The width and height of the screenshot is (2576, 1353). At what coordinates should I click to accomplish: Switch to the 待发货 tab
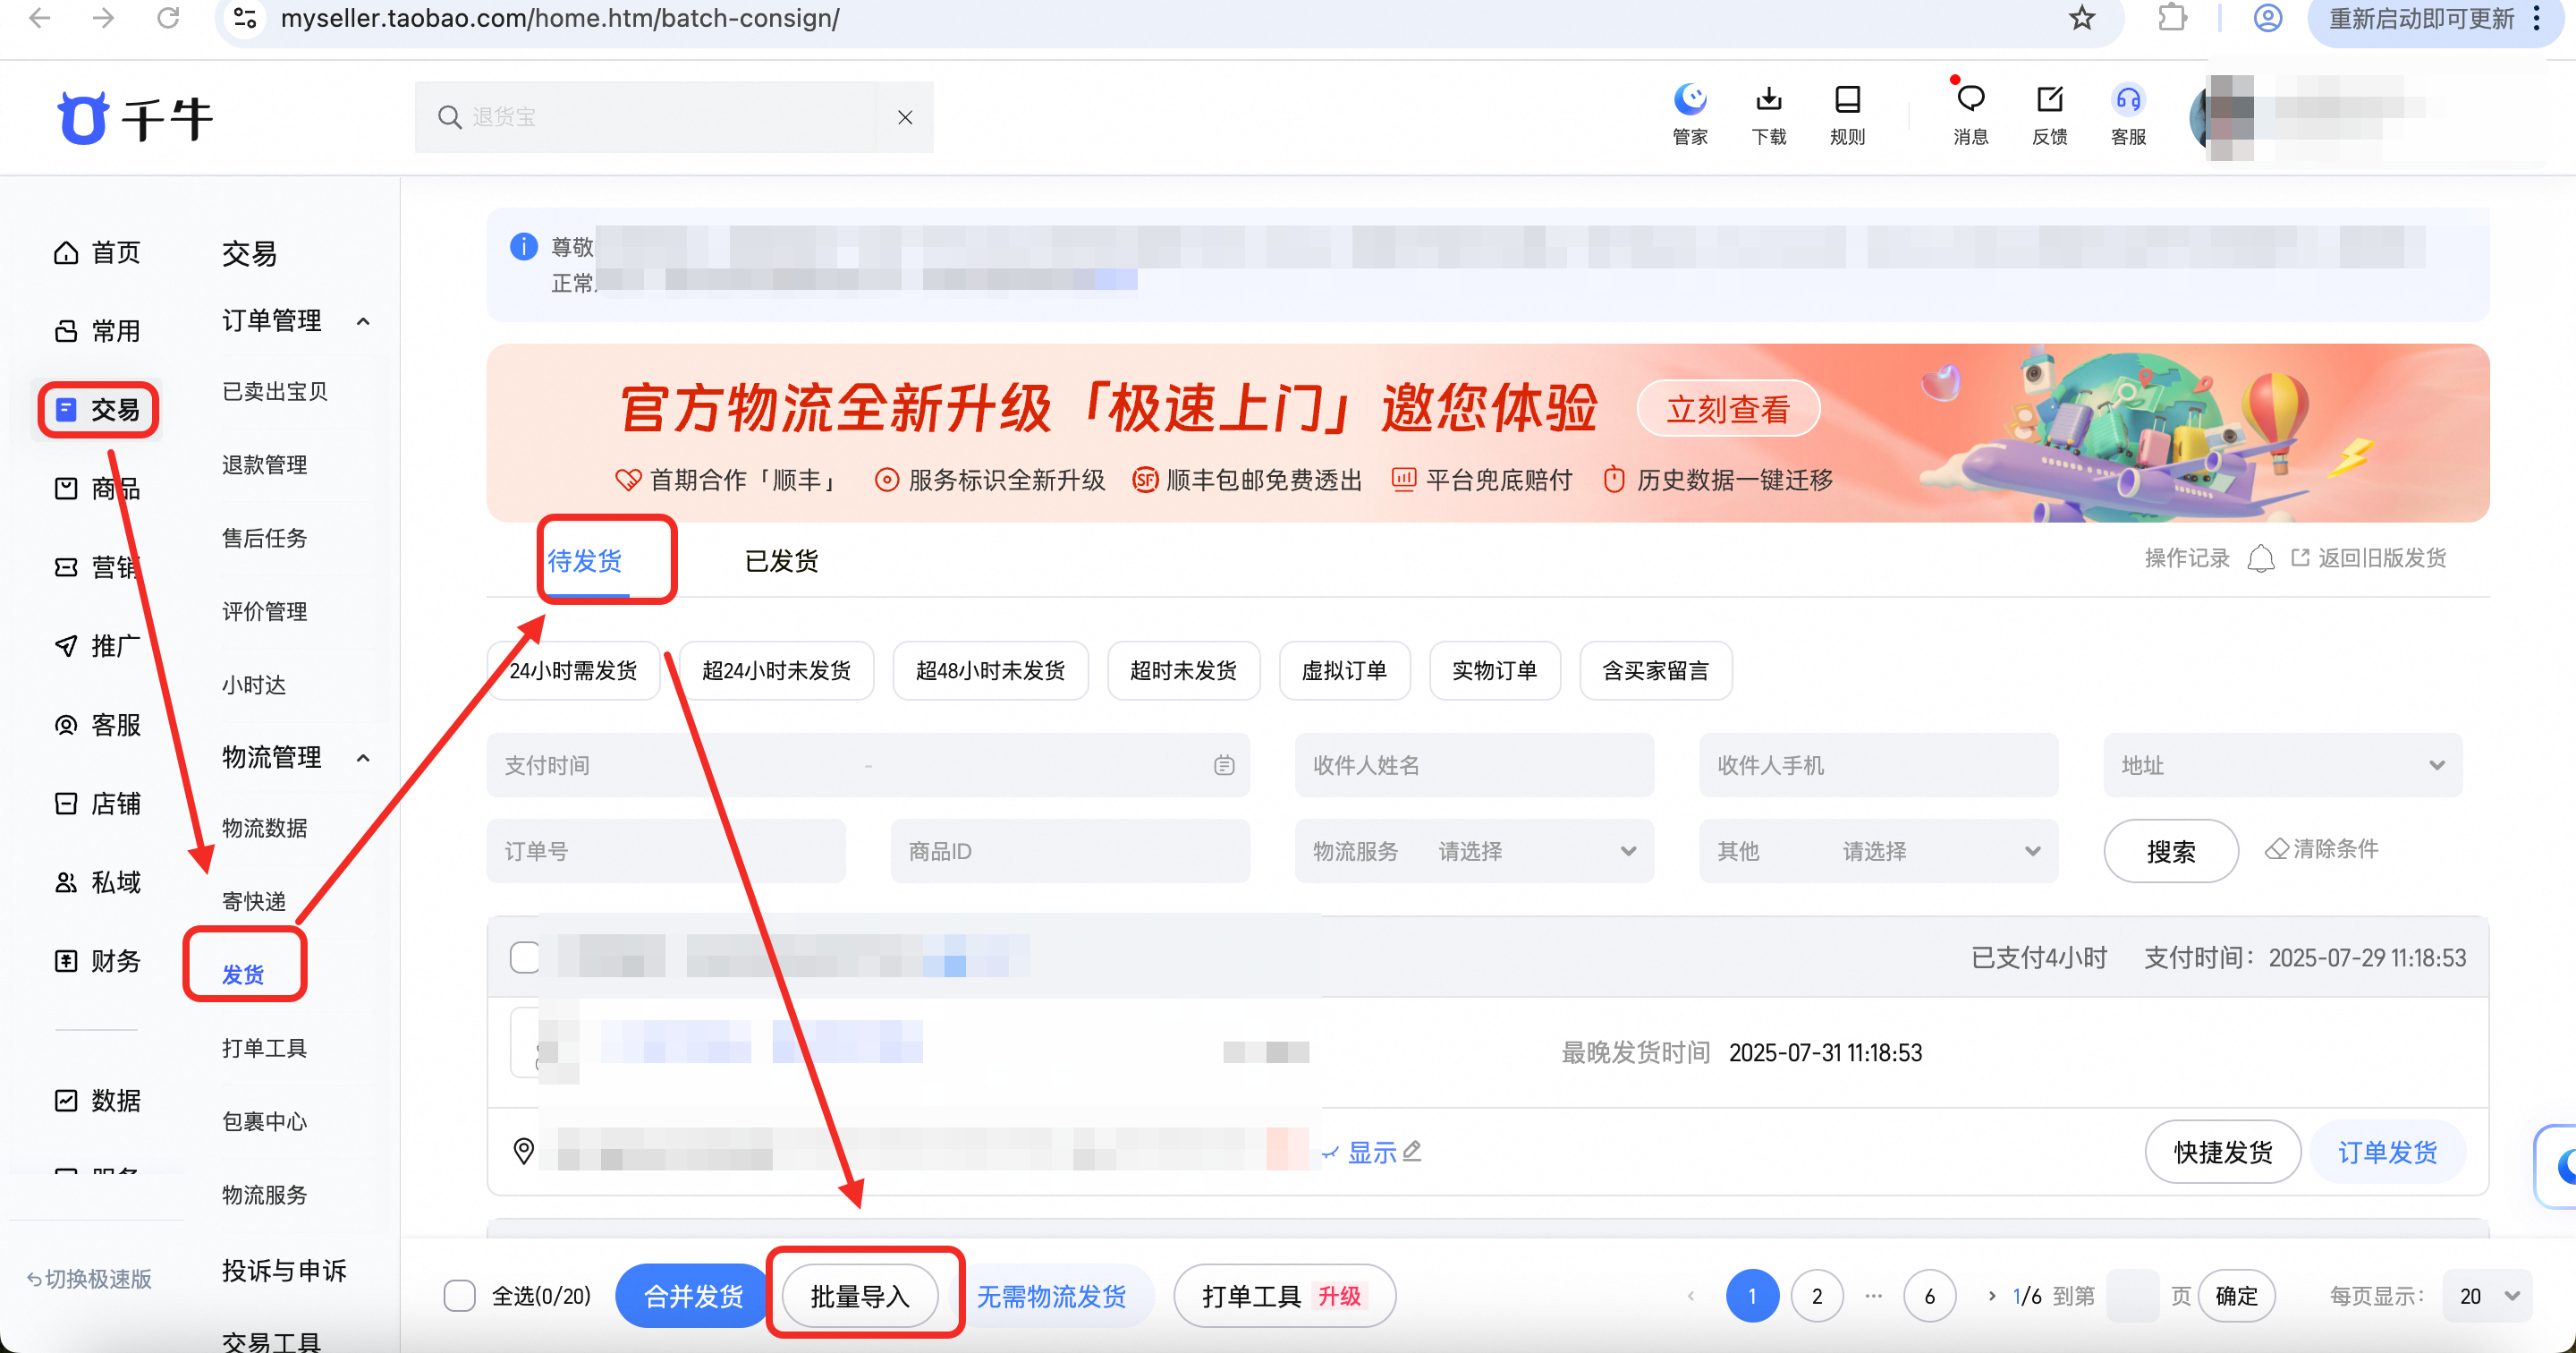pos(585,560)
